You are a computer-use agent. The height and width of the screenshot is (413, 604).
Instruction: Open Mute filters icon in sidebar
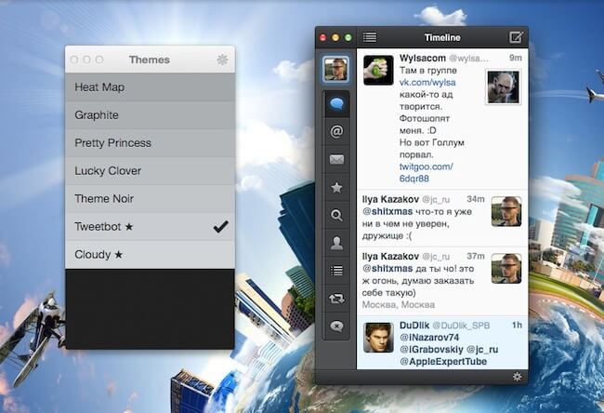tap(336, 326)
